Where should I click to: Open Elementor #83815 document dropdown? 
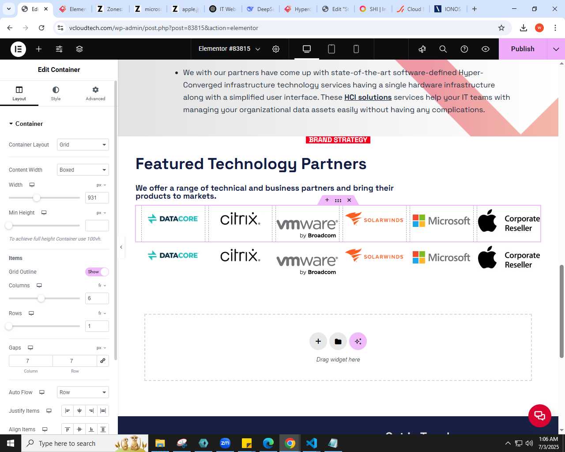point(229,49)
